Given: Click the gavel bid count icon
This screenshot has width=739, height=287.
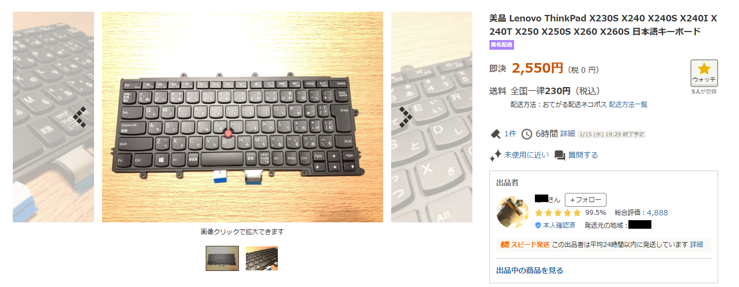Looking at the screenshot, I should click(495, 134).
